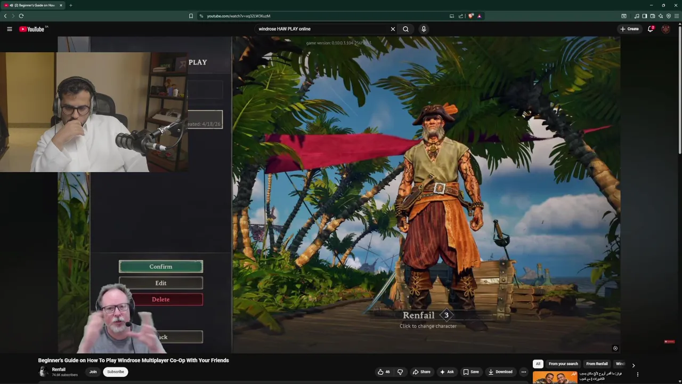
Task: Open Brave Shields lion icon
Action: coord(471,16)
